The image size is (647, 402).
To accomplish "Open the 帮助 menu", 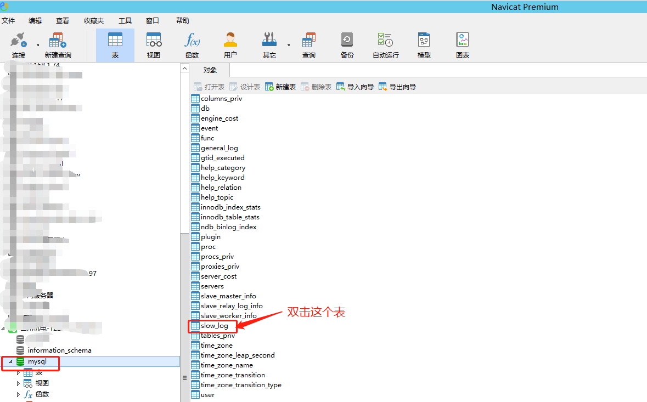I will click(x=182, y=21).
